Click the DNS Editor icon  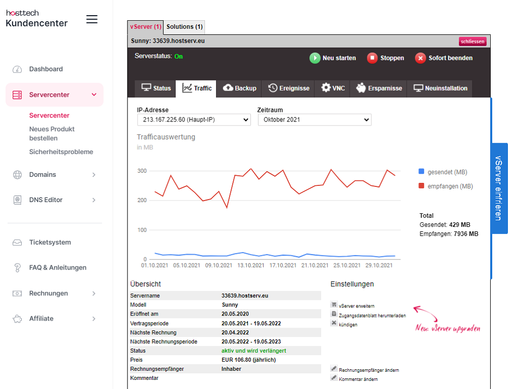17,200
